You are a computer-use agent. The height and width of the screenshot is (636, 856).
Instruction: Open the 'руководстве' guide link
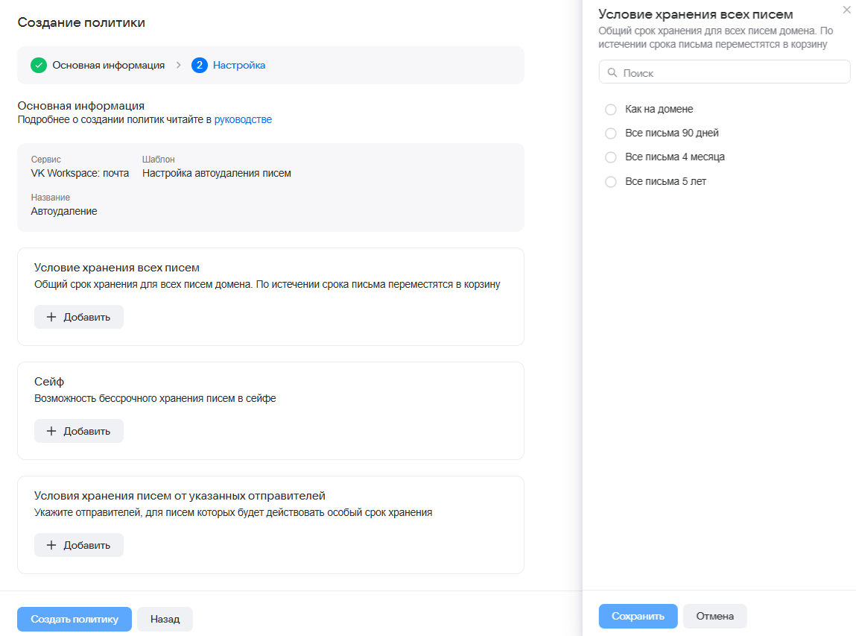pos(243,119)
